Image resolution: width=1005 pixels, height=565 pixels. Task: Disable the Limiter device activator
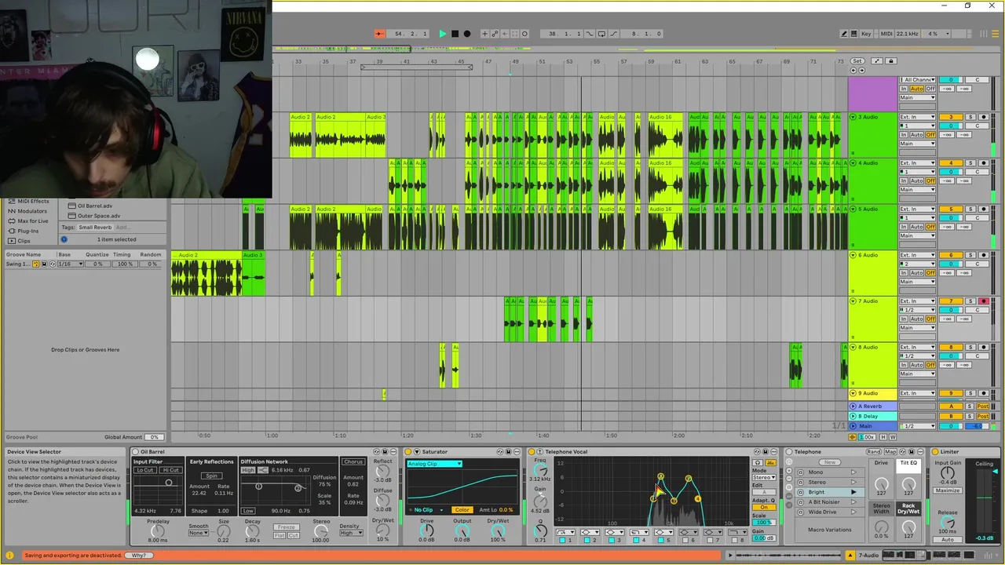tap(935, 452)
